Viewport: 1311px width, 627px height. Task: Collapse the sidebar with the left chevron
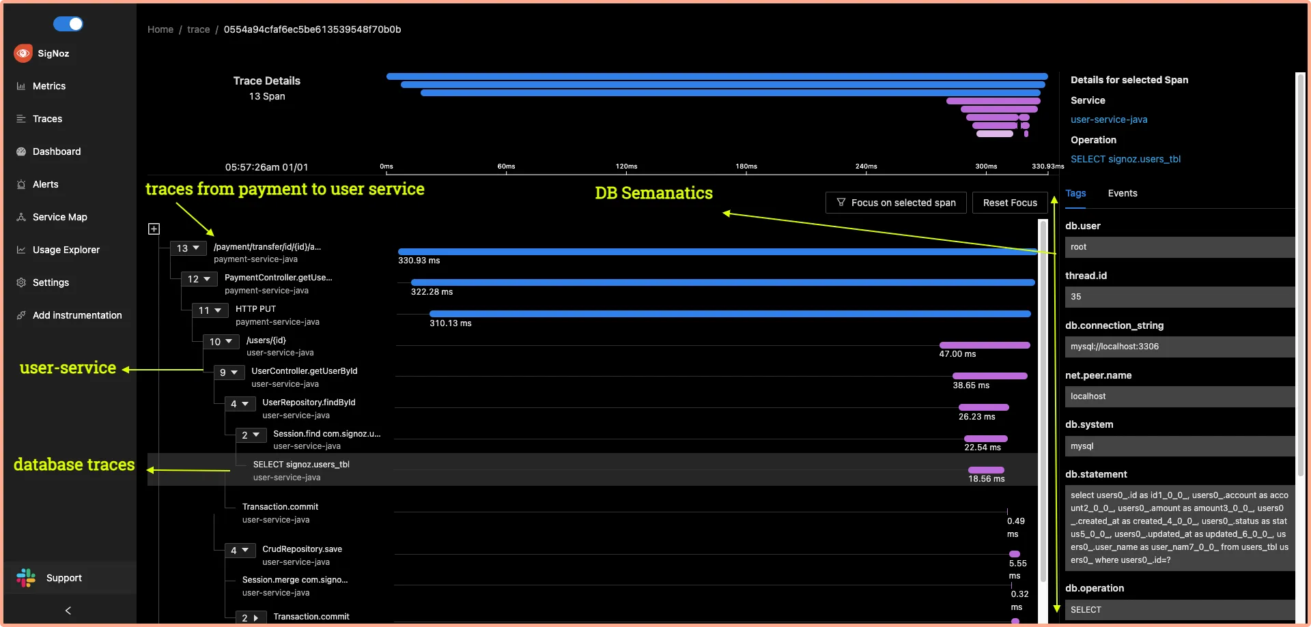[x=68, y=611]
